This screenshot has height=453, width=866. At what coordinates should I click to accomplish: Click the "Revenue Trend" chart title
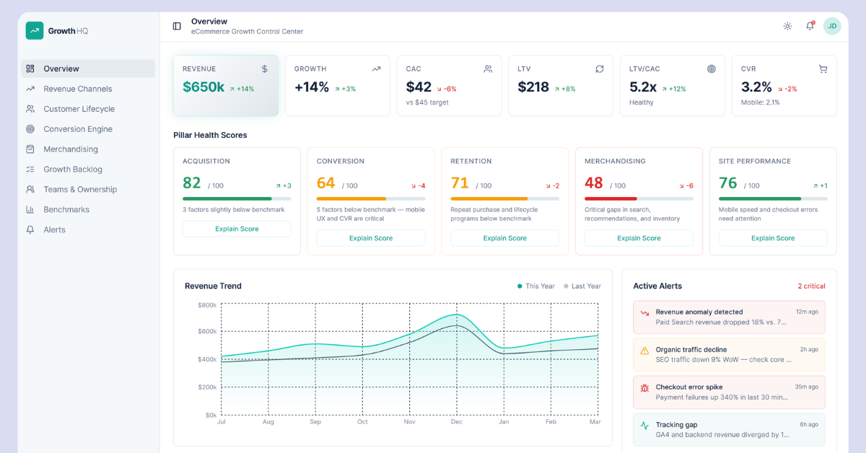213,286
